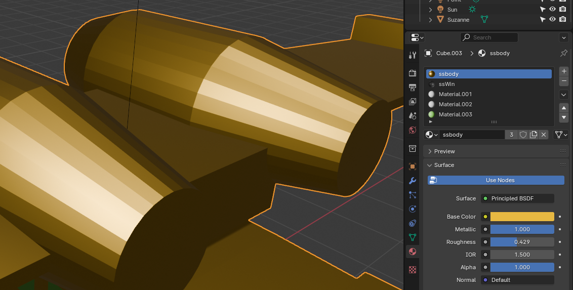Select the ssWin material slot
The height and width of the screenshot is (290, 573).
pos(489,84)
